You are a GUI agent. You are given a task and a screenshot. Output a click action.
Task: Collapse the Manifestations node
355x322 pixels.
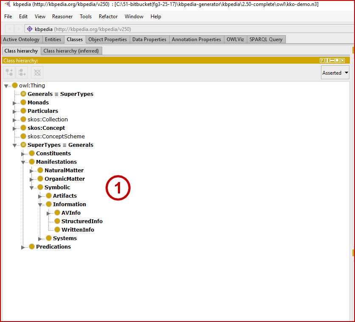click(23, 162)
